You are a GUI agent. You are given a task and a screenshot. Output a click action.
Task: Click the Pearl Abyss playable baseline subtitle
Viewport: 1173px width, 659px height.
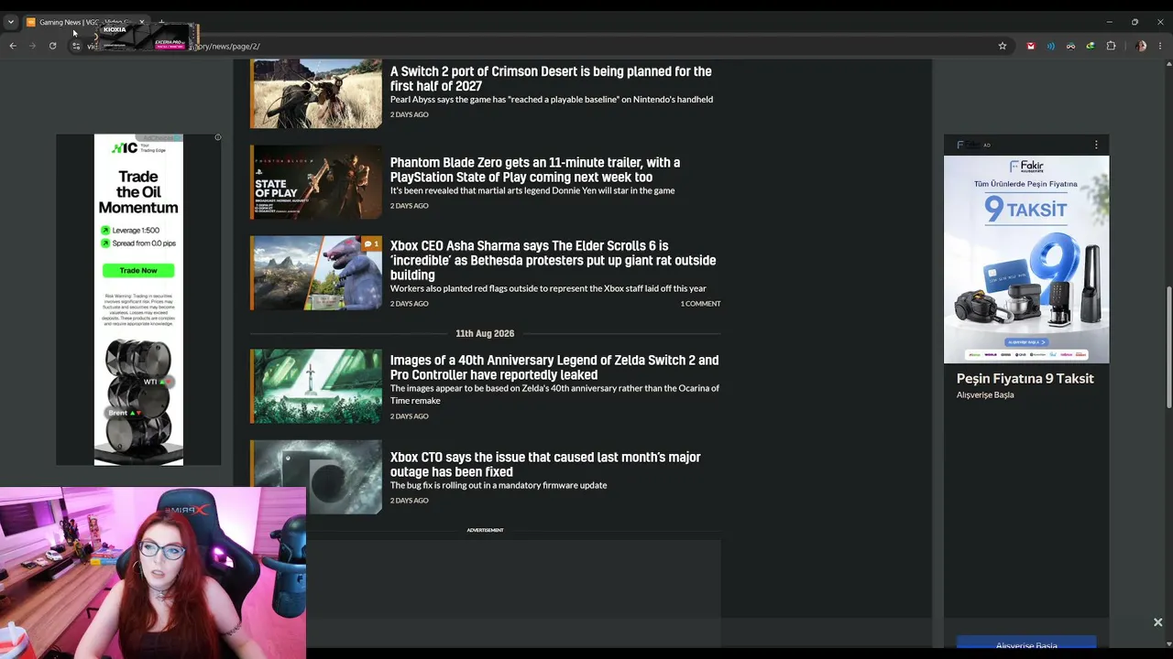(x=552, y=100)
